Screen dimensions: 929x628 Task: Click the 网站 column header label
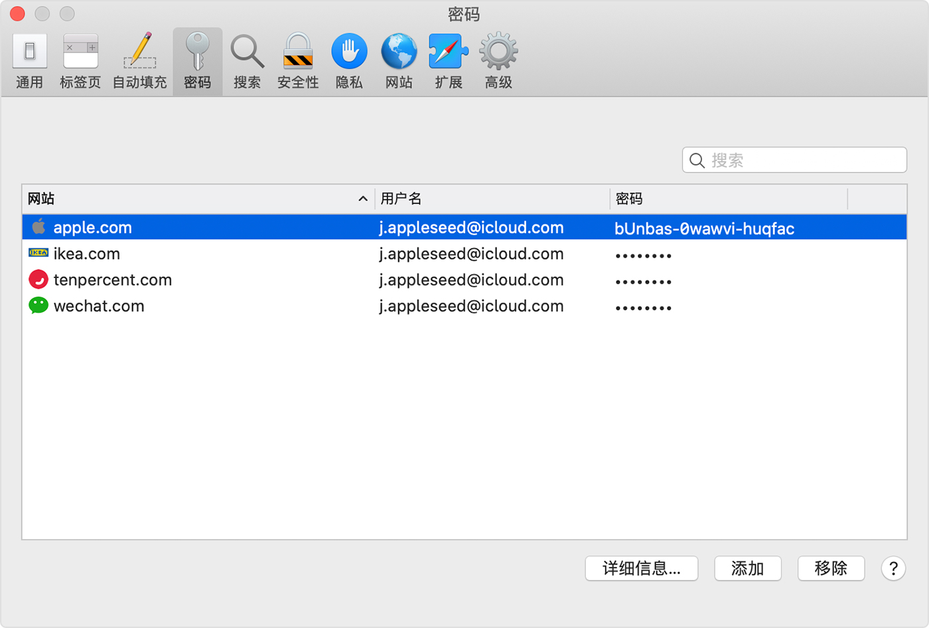[x=41, y=198]
